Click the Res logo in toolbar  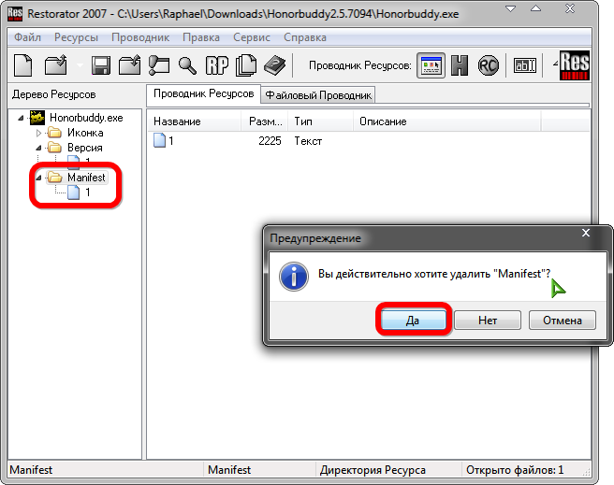pos(575,65)
